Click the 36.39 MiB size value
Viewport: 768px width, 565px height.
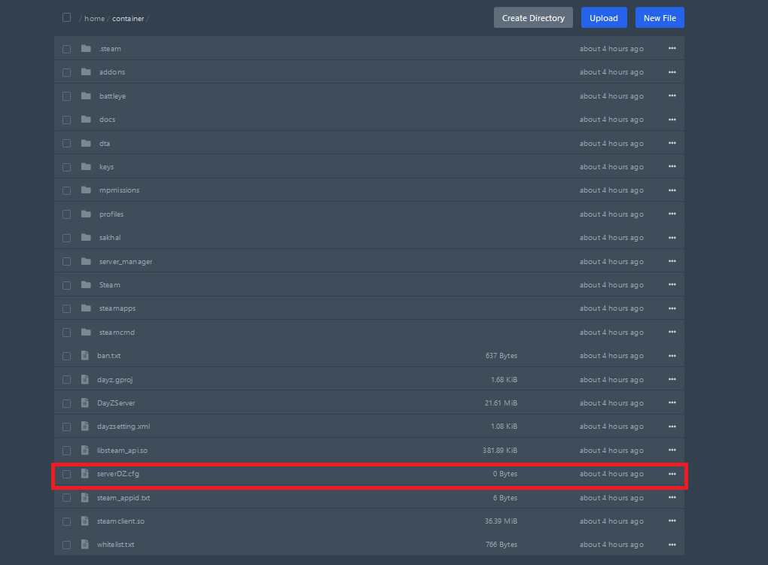click(x=501, y=521)
